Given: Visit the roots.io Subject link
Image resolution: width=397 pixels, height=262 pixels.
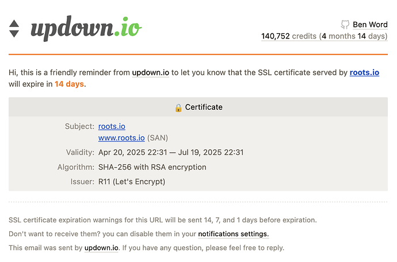Looking at the screenshot, I should pos(112,126).
